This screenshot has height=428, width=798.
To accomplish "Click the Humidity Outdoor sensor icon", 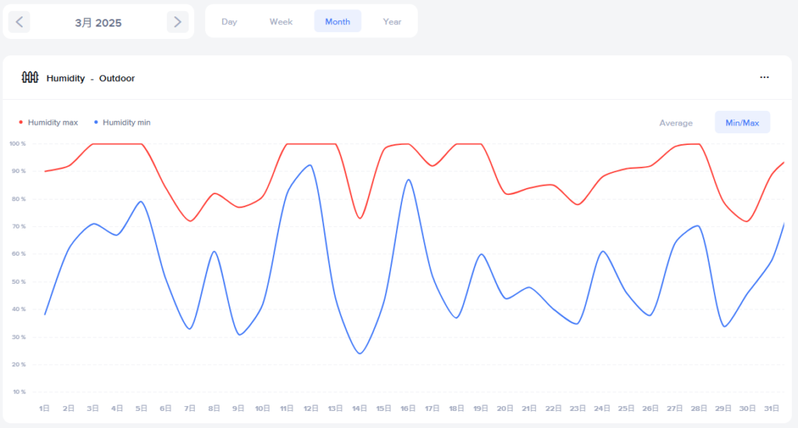I will click(x=30, y=78).
